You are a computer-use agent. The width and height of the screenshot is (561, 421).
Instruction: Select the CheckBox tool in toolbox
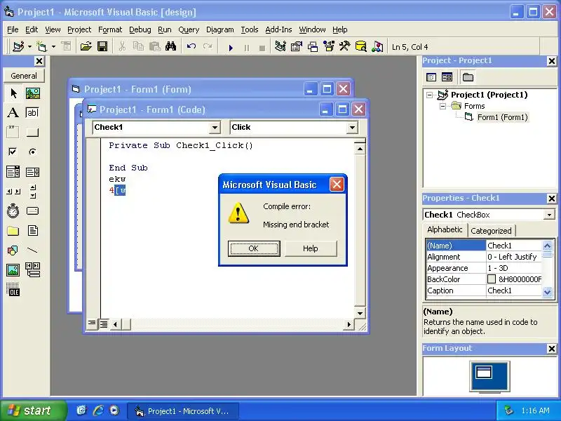tap(13, 152)
